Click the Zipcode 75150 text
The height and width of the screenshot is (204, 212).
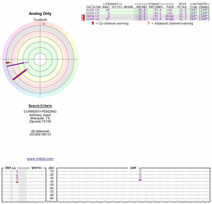pyautogui.click(x=40, y=121)
